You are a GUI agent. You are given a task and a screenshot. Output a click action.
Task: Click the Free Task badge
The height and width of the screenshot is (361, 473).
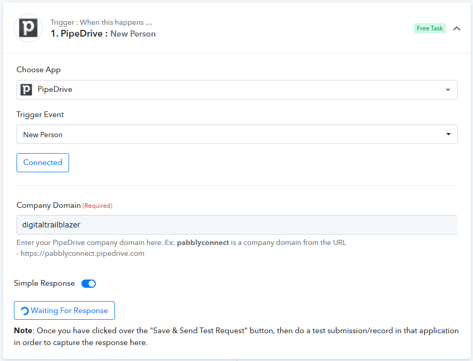point(430,28)
